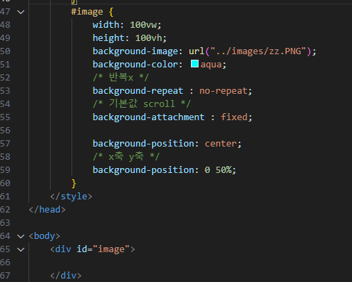352x282 pixels.
Task: Click the "../images/zz.PNG" path string
Action: pyautogui.click(x=258, y=51)
